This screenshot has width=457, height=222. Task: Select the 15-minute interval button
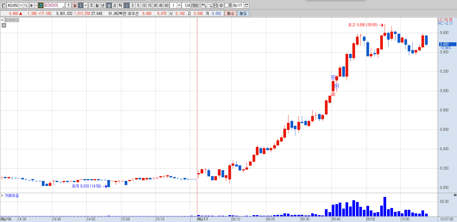[x=149, y=5]
